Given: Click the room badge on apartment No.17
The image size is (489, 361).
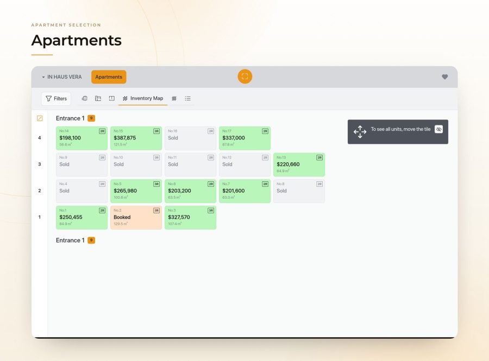Looking at the screenshot, I should 265,131.
